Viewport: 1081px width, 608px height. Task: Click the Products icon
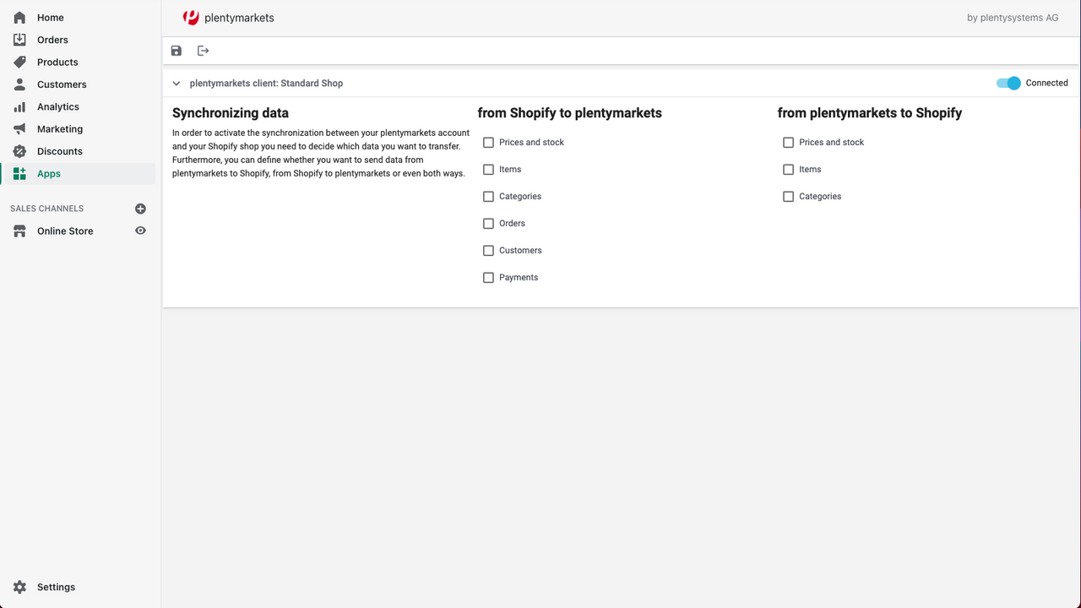click(19, 62)
